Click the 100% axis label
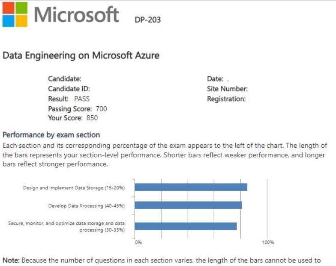336x266 pixels. coord(267,242)
